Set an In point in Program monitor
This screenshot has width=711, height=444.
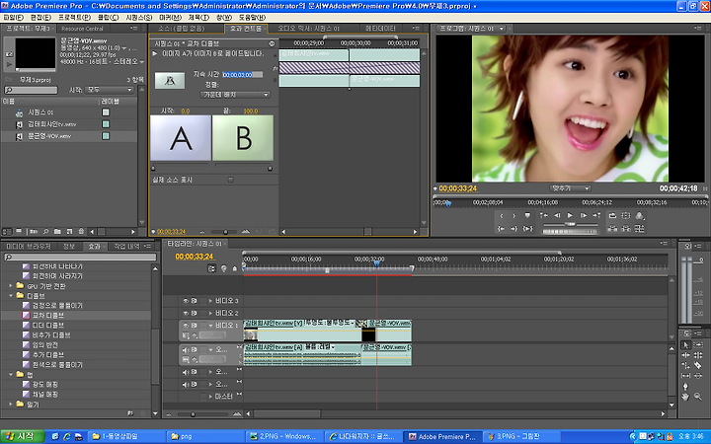pos(502,216)
